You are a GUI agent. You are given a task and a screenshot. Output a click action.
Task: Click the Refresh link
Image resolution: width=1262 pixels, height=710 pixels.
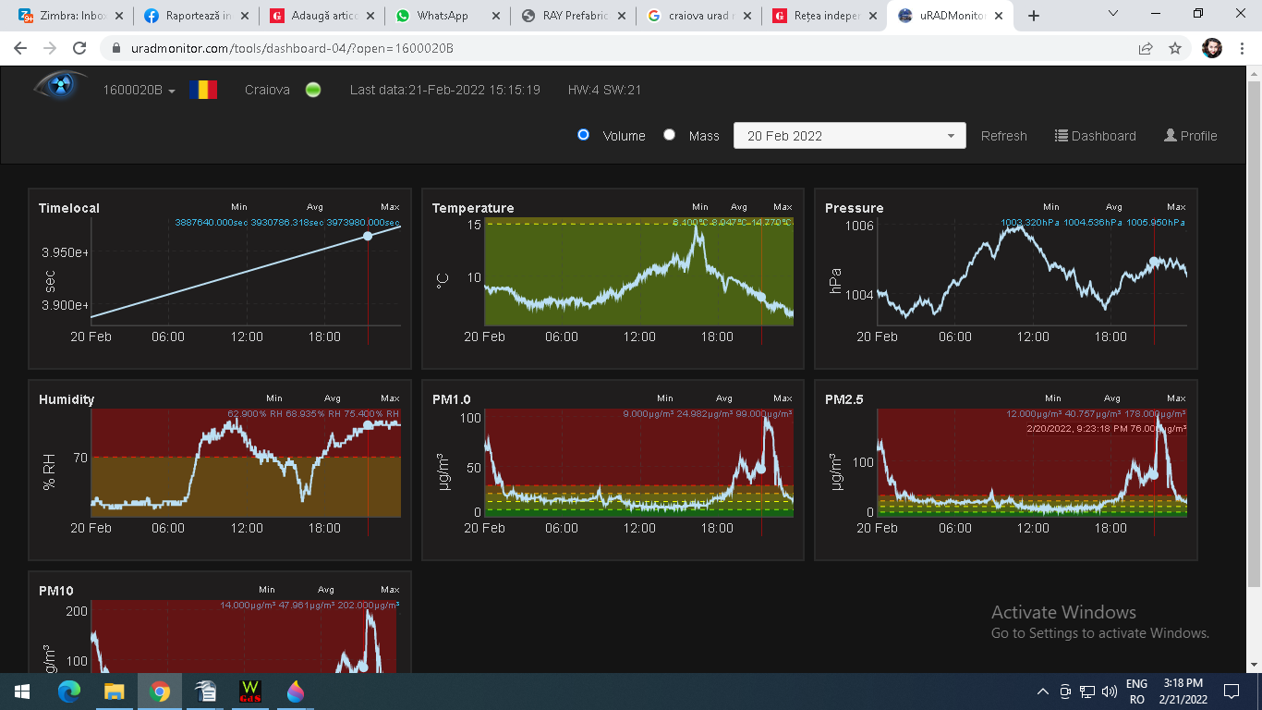click(1004, 136)
